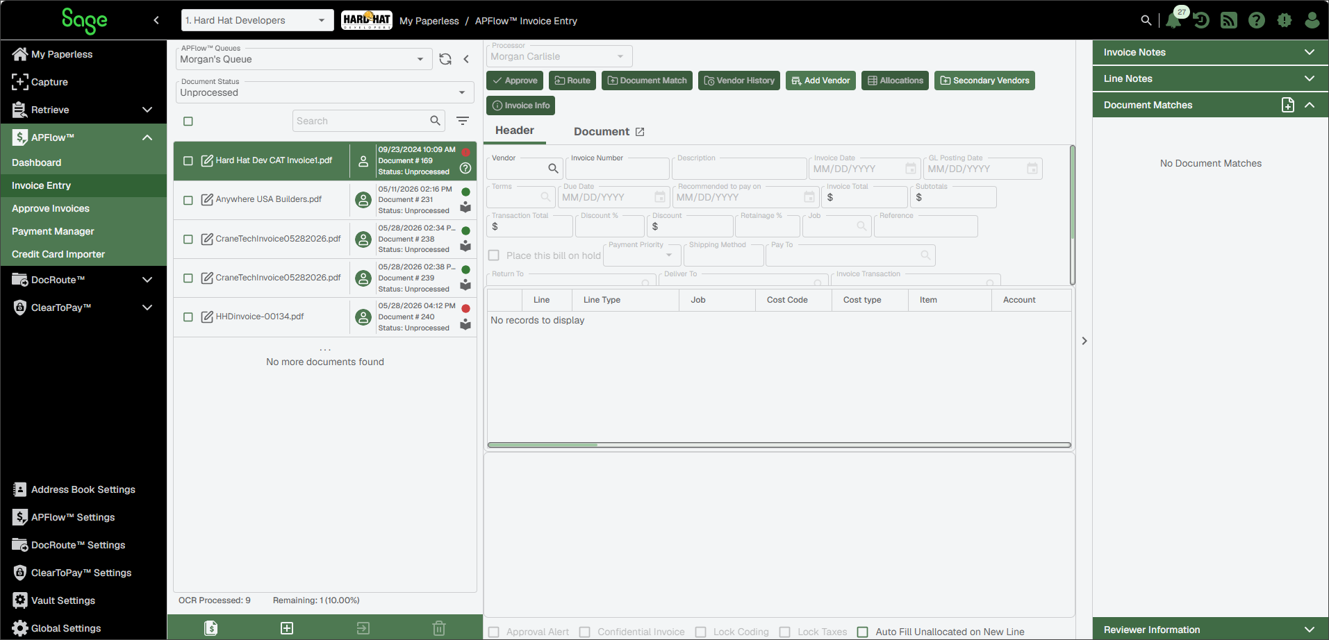Screen dimensions: 1329x640
Task: Enable Auto Fill Unallocated on New Line
Action: (x=863, y=632)
